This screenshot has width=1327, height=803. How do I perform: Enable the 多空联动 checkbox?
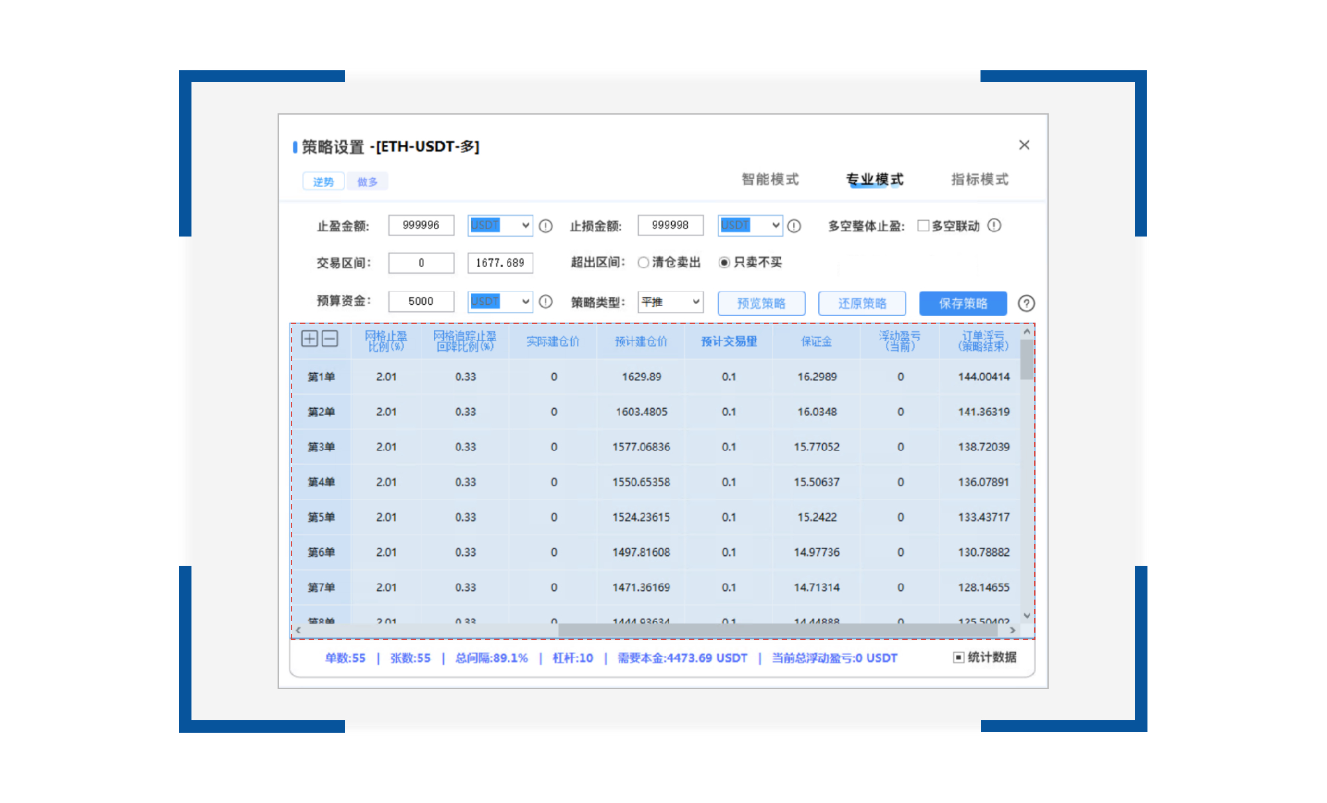coord(923,225)
